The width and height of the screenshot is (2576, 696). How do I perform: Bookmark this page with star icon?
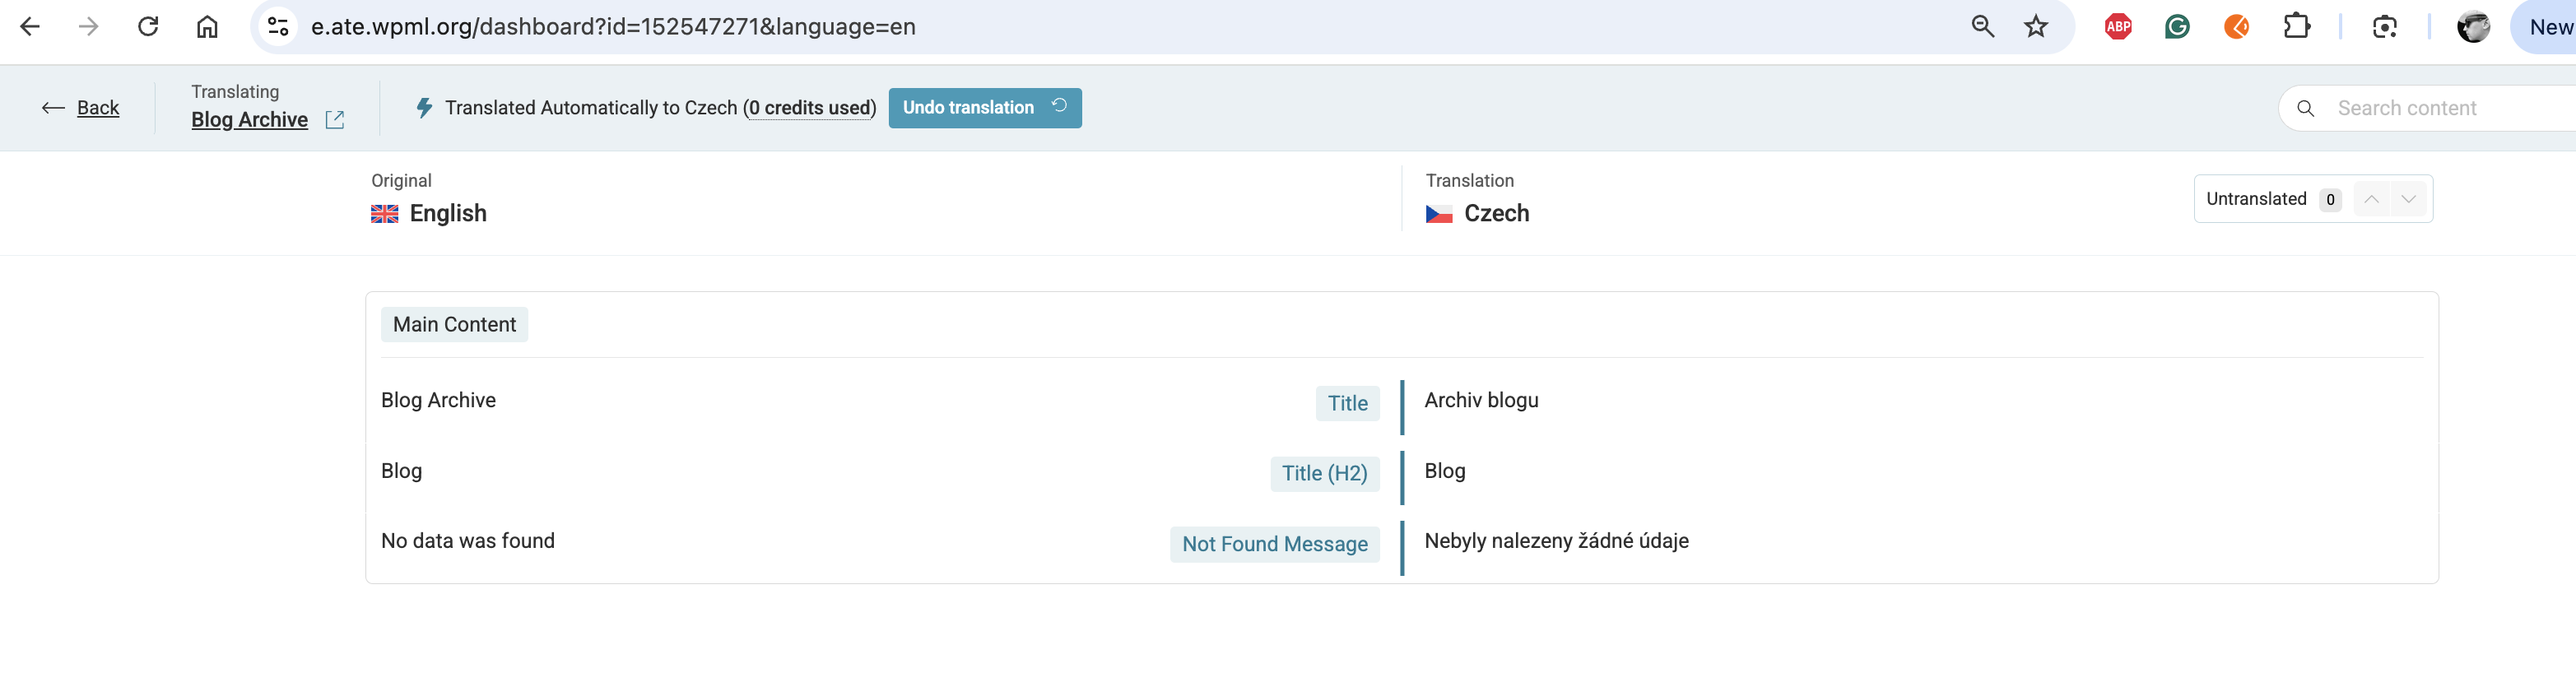click(x=2036, y=27)
